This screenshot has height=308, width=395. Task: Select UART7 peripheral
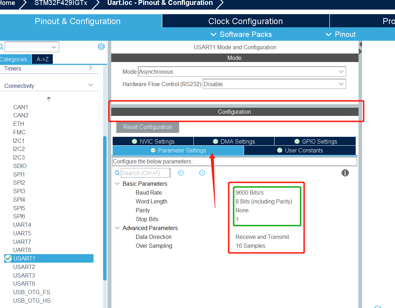[x=22, y=242]
